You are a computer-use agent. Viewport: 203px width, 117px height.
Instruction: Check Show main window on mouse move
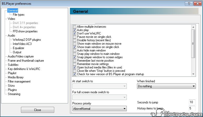(x=74, y=44)
